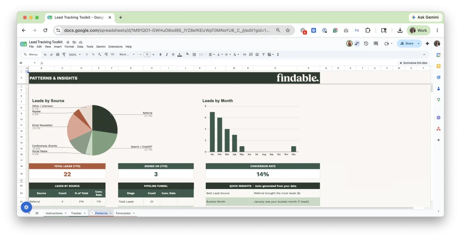Click the redo icon in the toolbar
Image resolution: width=461 pixels, height=239 pixels.
(x=51, y=54)
